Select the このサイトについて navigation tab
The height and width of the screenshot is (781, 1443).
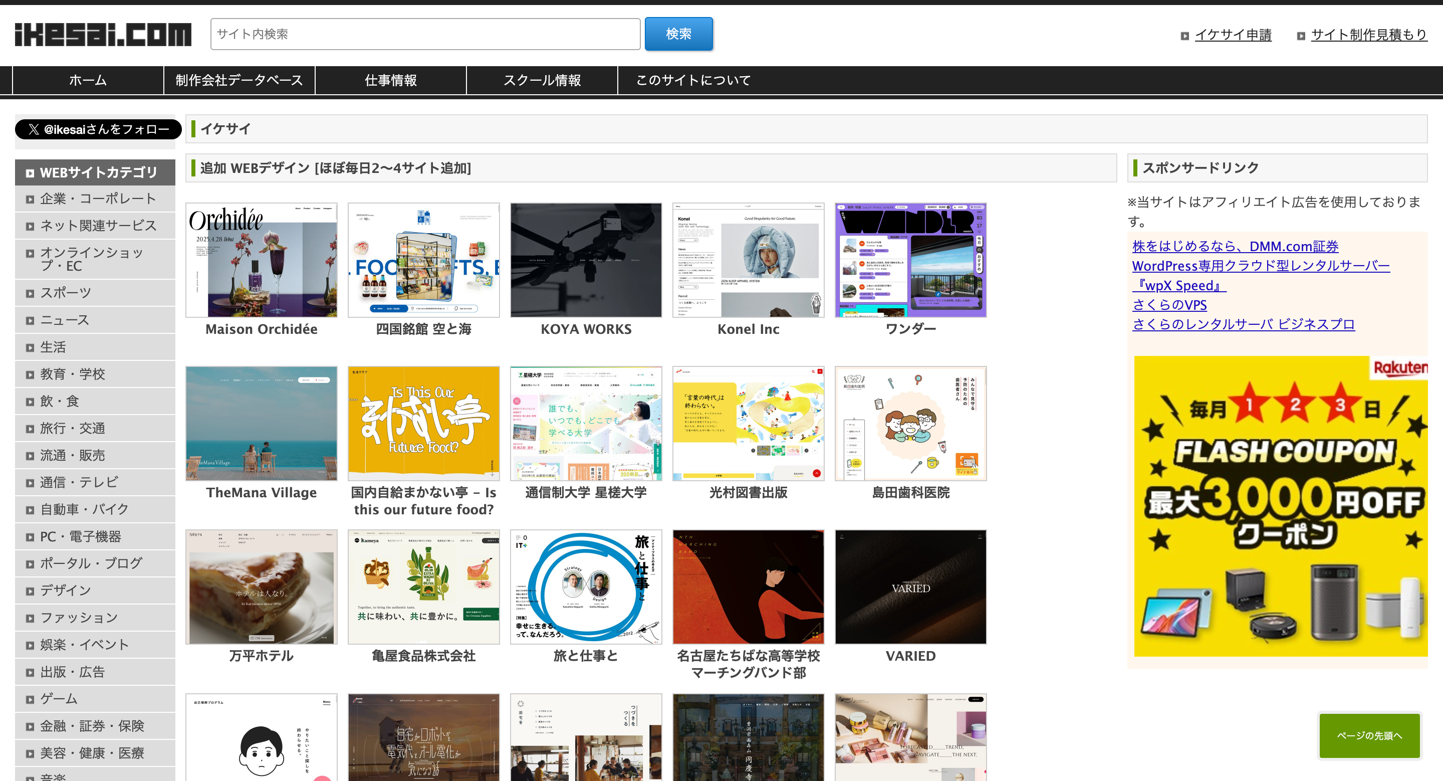pyautogui.click(x=693, y=80)
